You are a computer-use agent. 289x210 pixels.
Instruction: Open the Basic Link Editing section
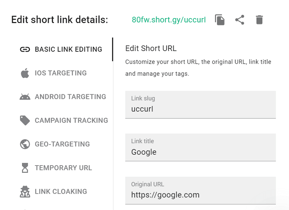pyautogui.click(x=69, y=49)
